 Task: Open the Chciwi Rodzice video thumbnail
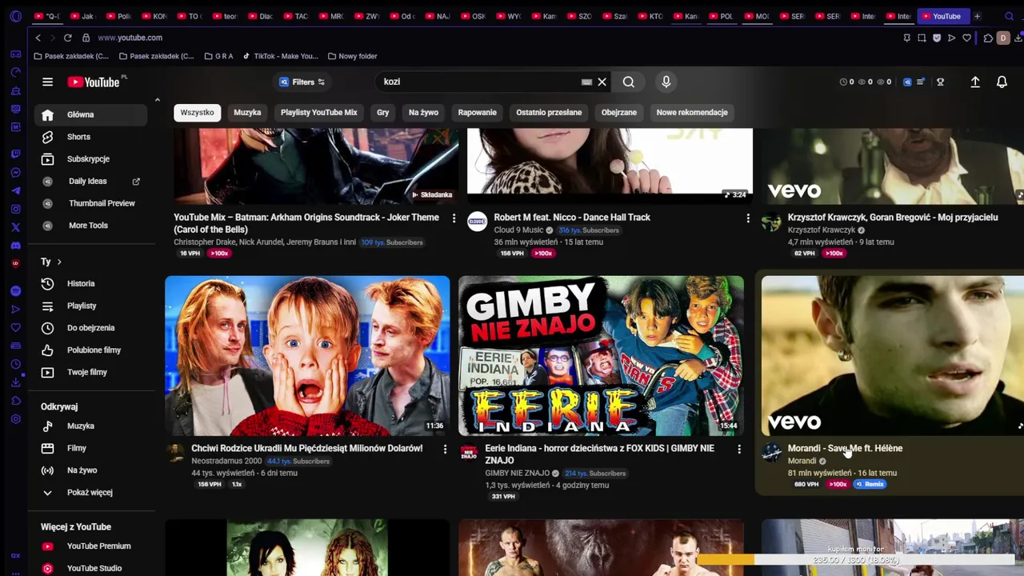coord(307,355)
